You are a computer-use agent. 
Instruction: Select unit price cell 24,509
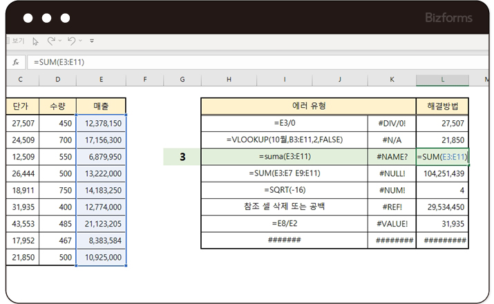22,140
